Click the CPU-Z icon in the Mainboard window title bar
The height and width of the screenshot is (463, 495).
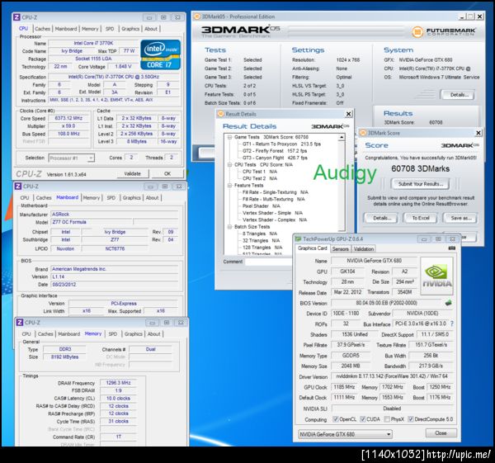point(18,186)
